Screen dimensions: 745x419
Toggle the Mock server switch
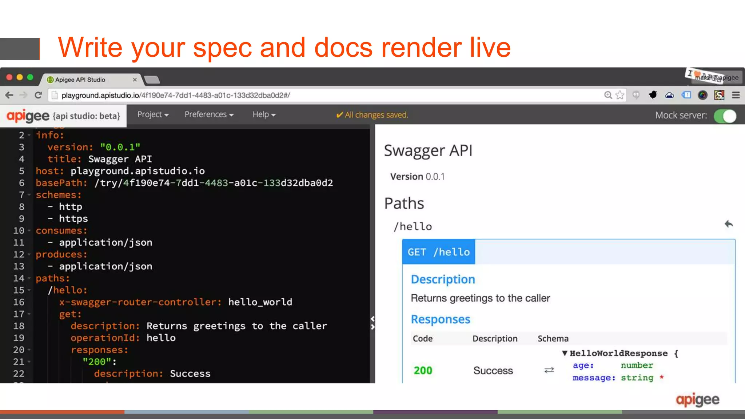(725, 116)
